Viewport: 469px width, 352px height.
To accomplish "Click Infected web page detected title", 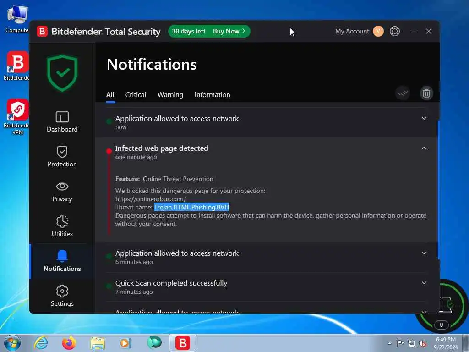I will click(x=162, y=148).
